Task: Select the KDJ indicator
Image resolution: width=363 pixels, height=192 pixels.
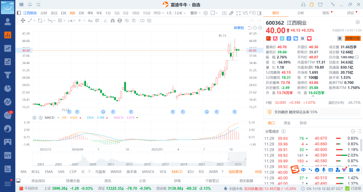Action: click(x=191, y=172)
